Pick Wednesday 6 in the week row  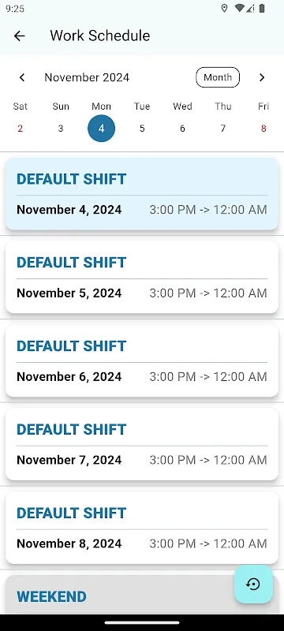pos(183,129)
